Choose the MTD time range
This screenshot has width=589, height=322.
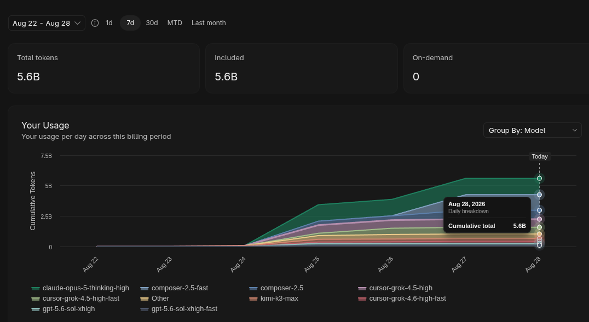coord(175,23)
